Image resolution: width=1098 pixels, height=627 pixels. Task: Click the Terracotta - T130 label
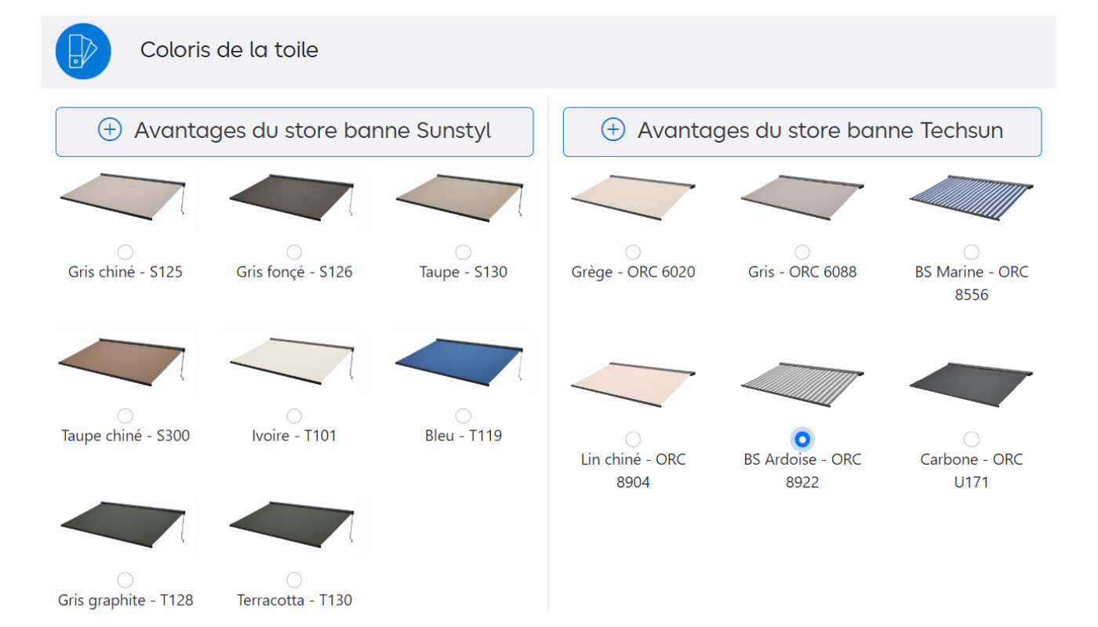(294, 600)
